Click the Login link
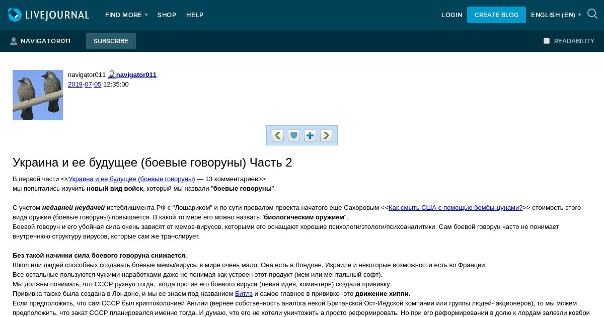604x317 pixels. pos(451,15)
